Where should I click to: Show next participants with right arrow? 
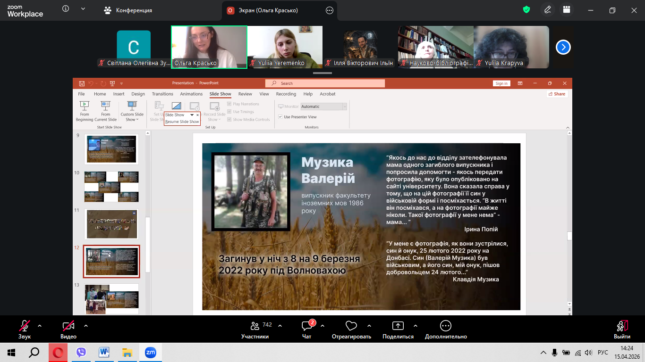pyautogui.click(x=563, y=47)
